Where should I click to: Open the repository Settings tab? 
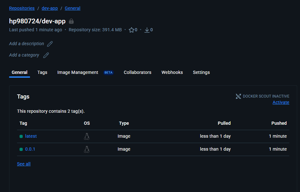(x=201, y=72)
